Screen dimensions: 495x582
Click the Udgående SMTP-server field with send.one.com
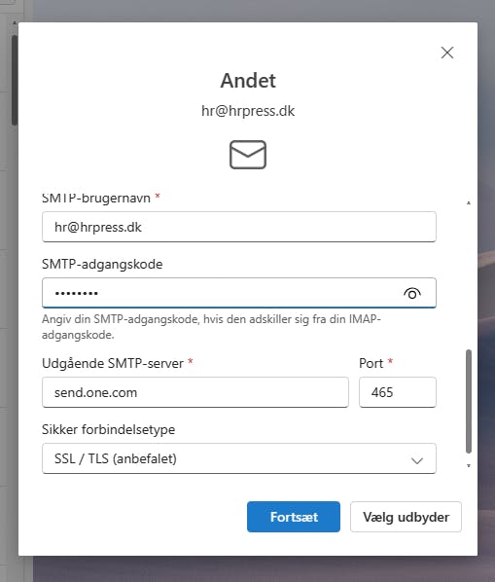click(x=195, y=392)
